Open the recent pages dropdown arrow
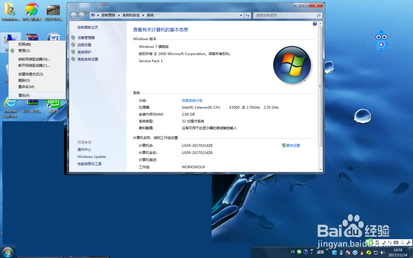The height and width of the screenshot is (258, 413). coord(87,16)
